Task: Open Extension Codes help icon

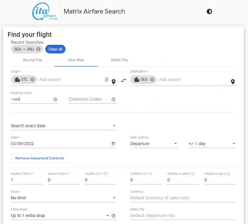Action: [x=113, y=99]
